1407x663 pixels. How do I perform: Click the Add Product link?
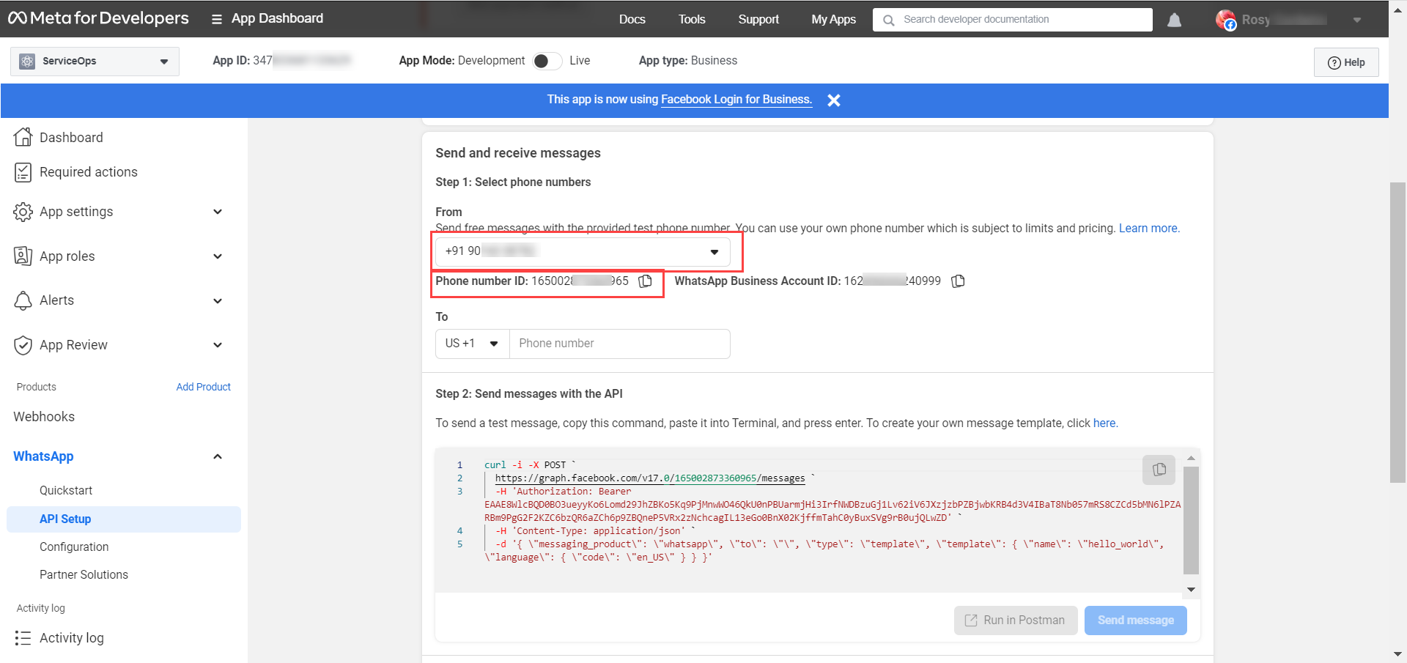tap(203, 387)
